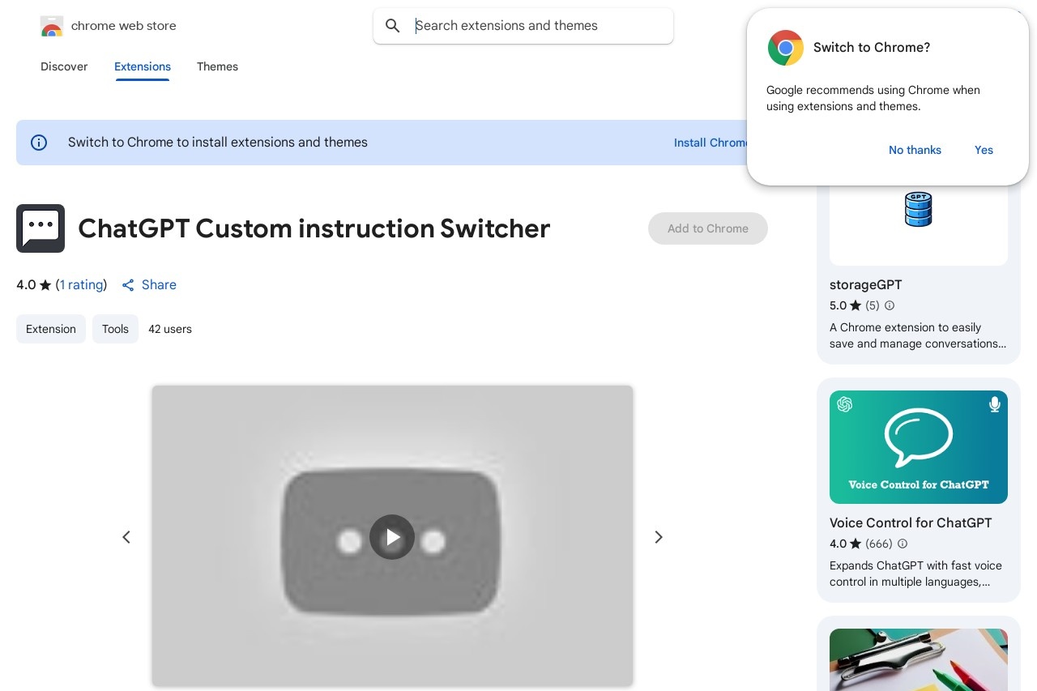The width and height of the screenshot is (1037, 691).
Task: Click the Voice Control description text
Action: pyautogui.click(x=915, y=574)
